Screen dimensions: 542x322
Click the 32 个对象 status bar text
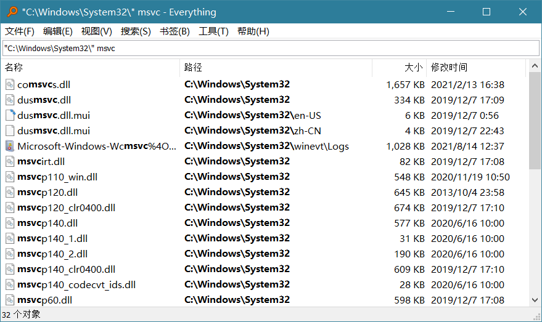[x=21, y=315]
